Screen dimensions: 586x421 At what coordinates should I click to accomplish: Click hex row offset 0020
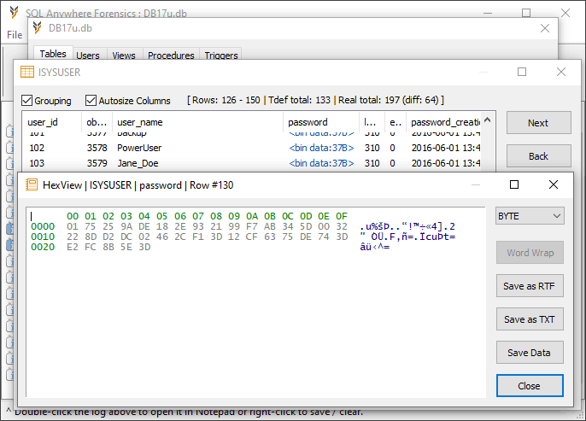pyautogui.click(x=43, y=247)
